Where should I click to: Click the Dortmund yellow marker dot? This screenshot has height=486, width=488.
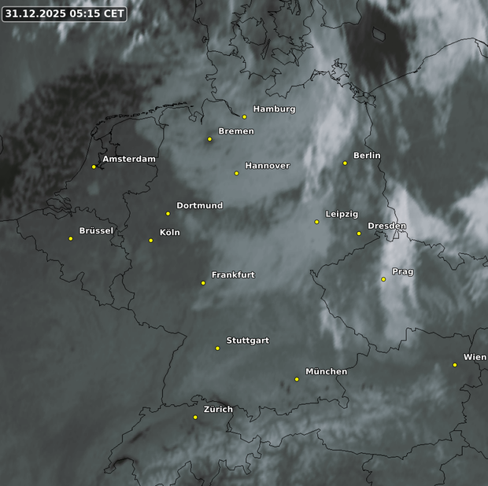coord(168,213)
